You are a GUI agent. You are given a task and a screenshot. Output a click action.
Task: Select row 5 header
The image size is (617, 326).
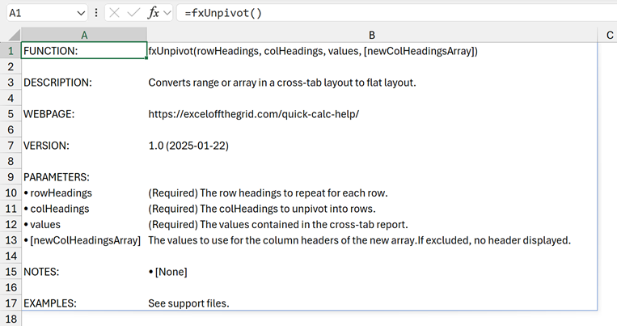(x=11, y=114)
